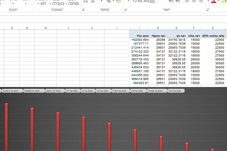Select the cell containing 362778.433
The height and width of the screenshot is (151, 227).
click(x=139, y=59)
